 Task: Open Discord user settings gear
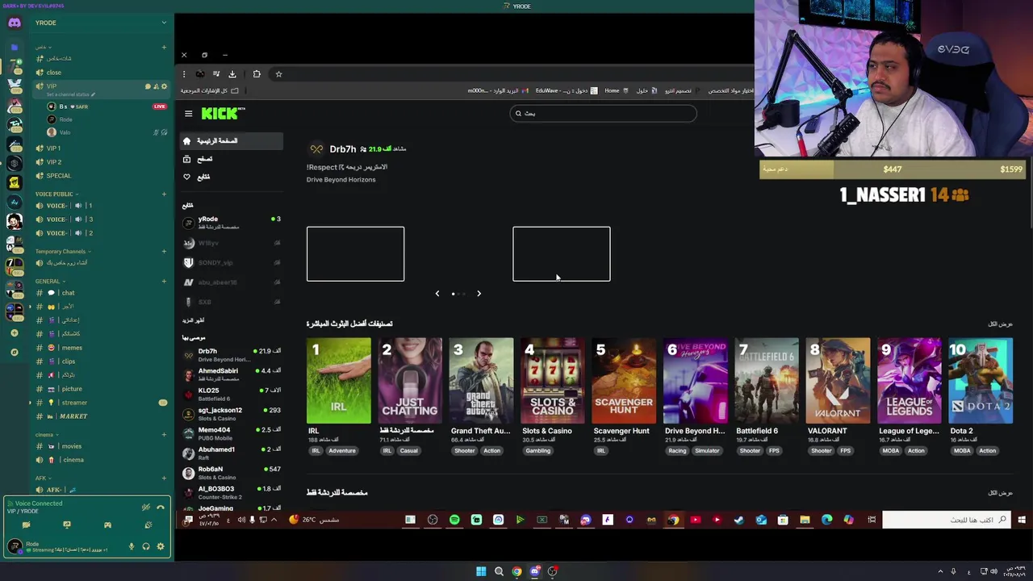tap(161, 546)
